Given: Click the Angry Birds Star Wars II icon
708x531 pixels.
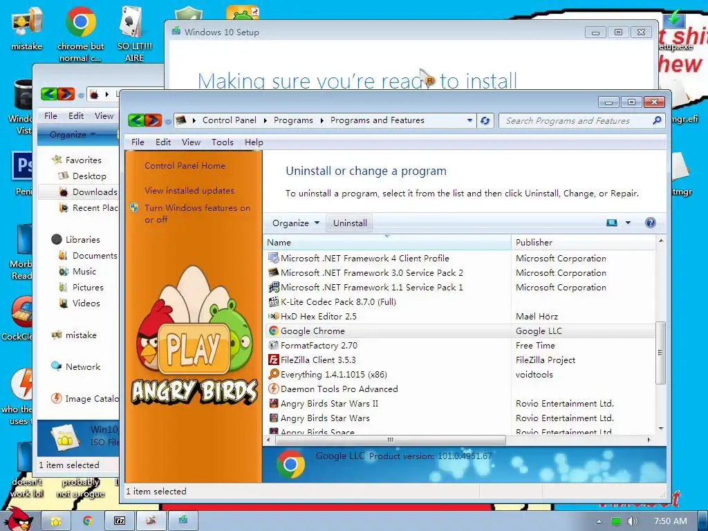Looking at the screenshot, I should 273,403.
